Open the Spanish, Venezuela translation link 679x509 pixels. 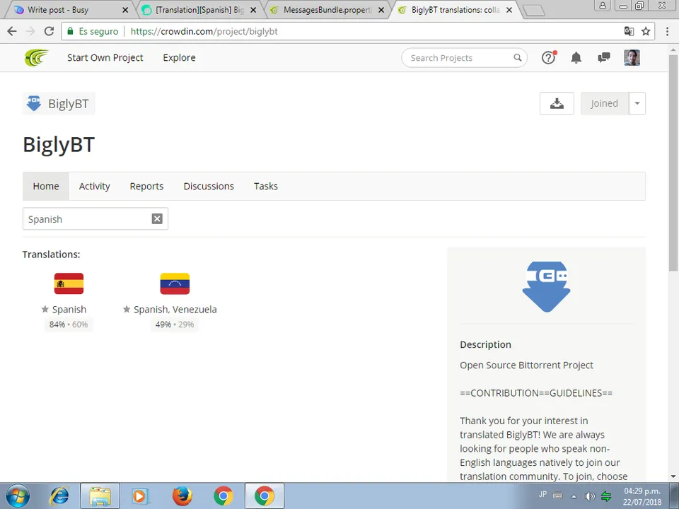click(x=175, y=309)
